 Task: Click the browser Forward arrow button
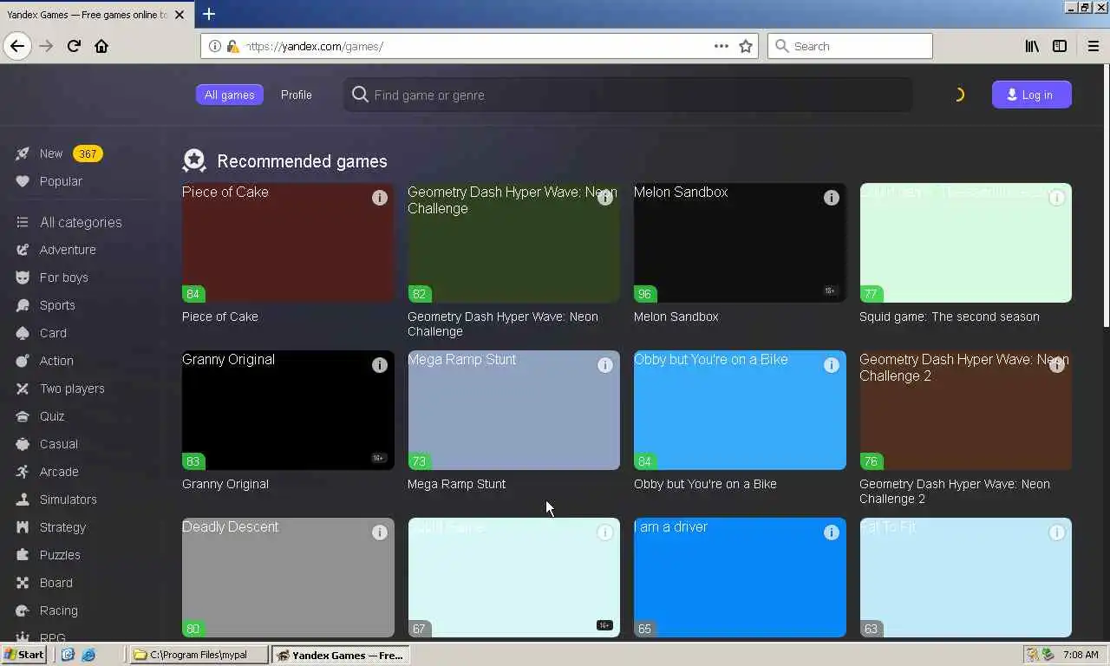pyautogui.click(x=46, y=46)
